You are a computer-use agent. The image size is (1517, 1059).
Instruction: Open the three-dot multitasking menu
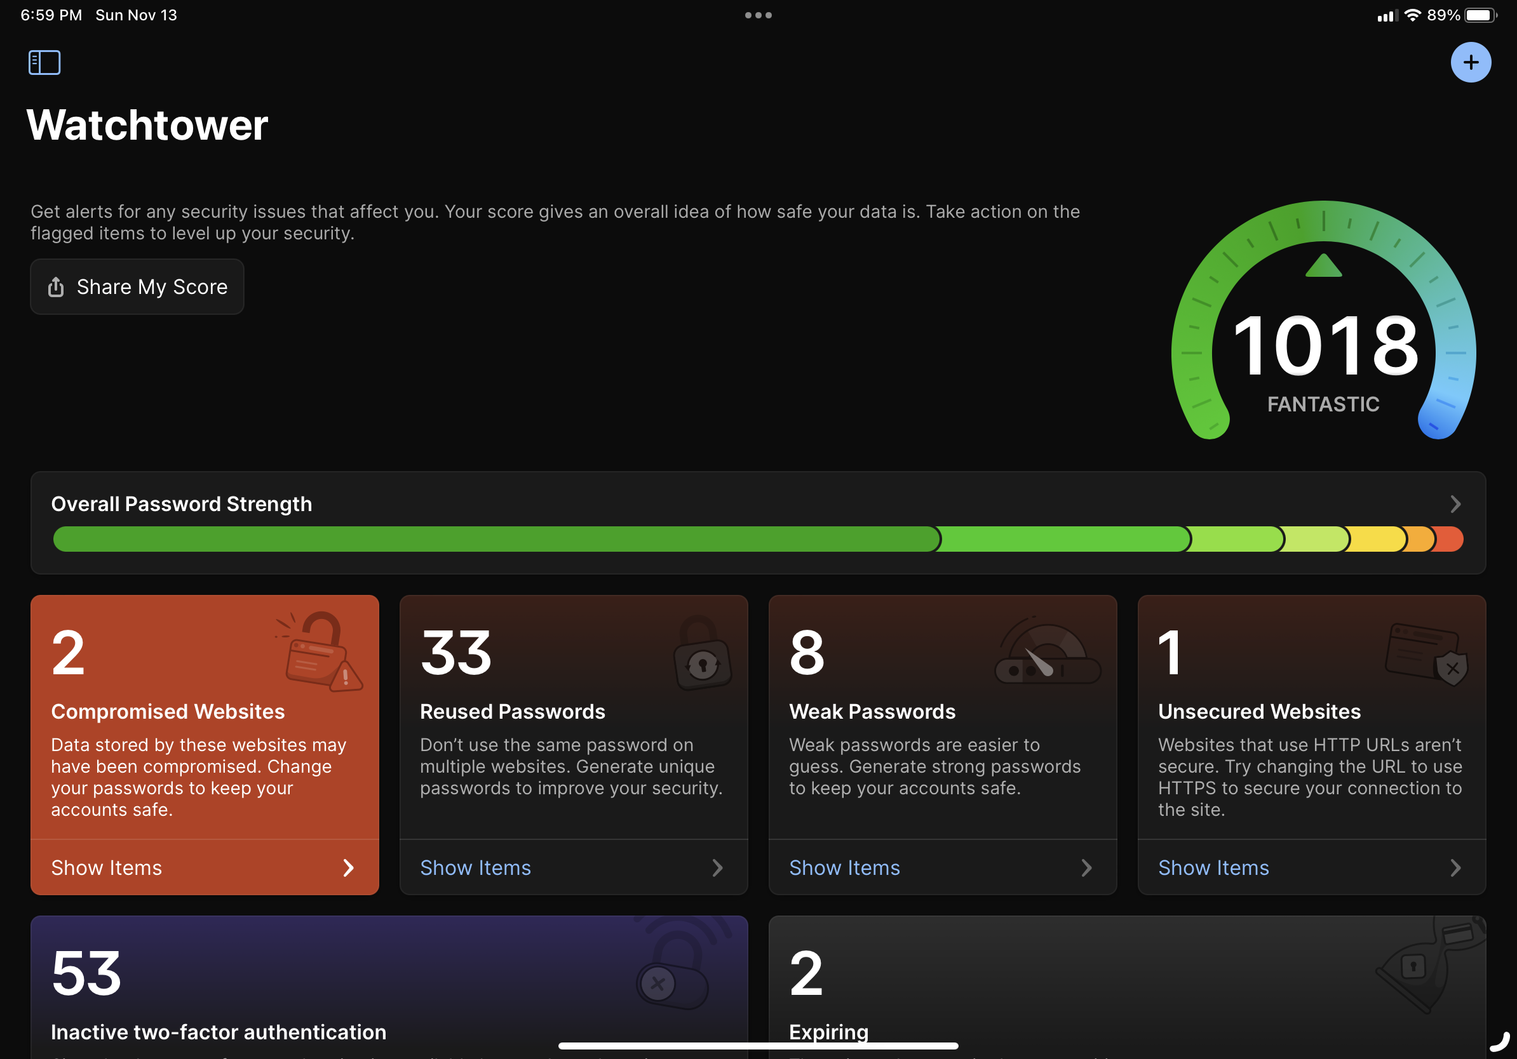(758, 15)
